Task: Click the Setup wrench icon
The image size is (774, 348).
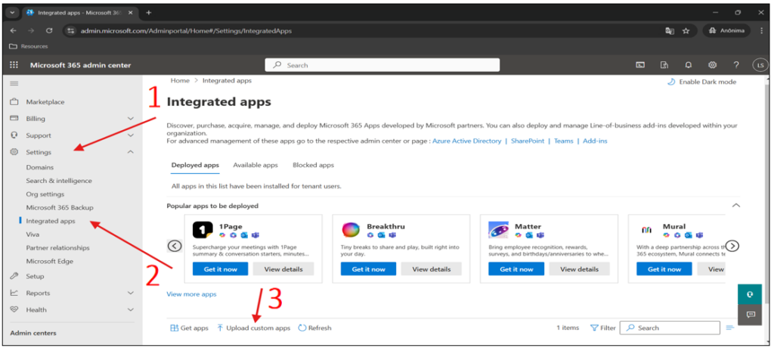Action: [x=14, y=276]
